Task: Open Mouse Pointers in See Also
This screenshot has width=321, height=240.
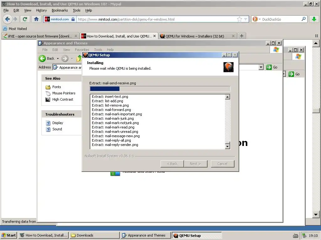Action: (64, 93)
